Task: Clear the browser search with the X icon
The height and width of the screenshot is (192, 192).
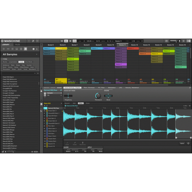Action: coord(38,73)
